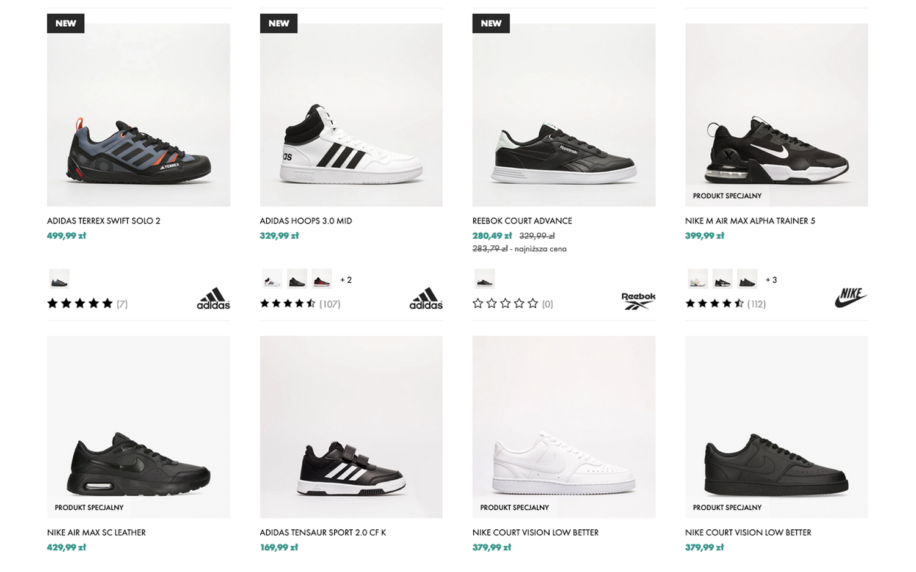Click the Reebok logo under Court Advance
The image size is (916, 572).
coord(638,300)
